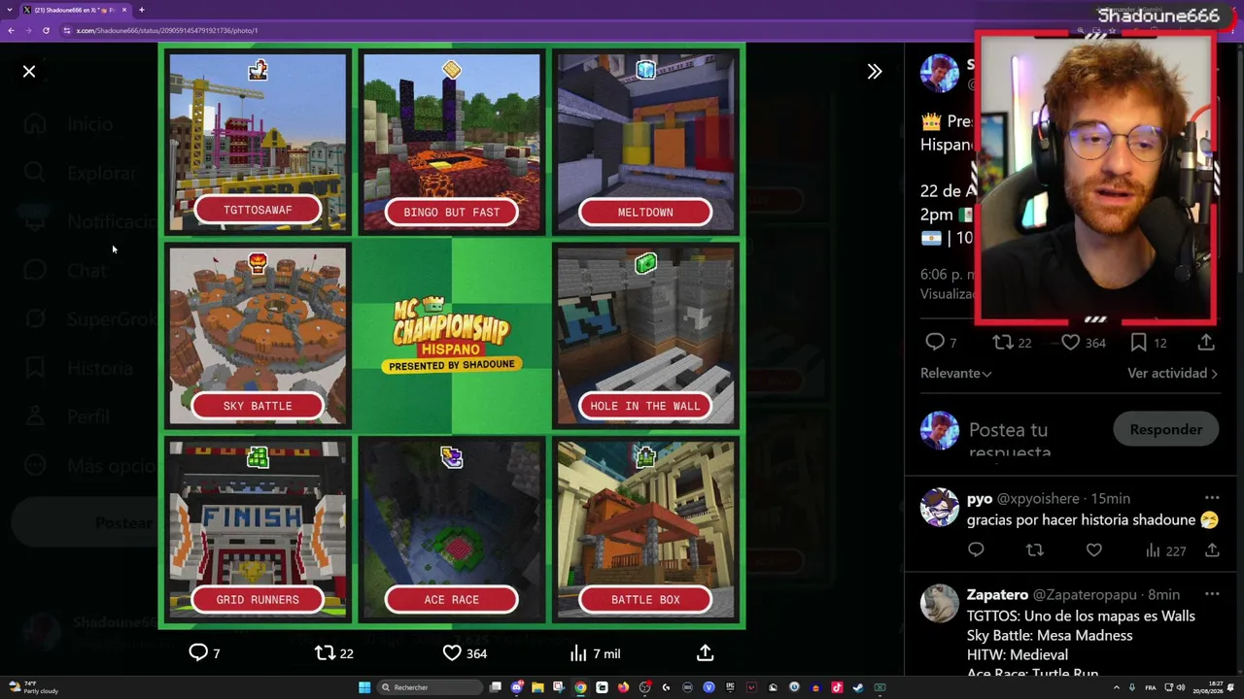The height and width of the screenshot is (699, 1244).
Task: Click the ACE RACE game label
Action: pyautogui.click(x=452, y=599)
